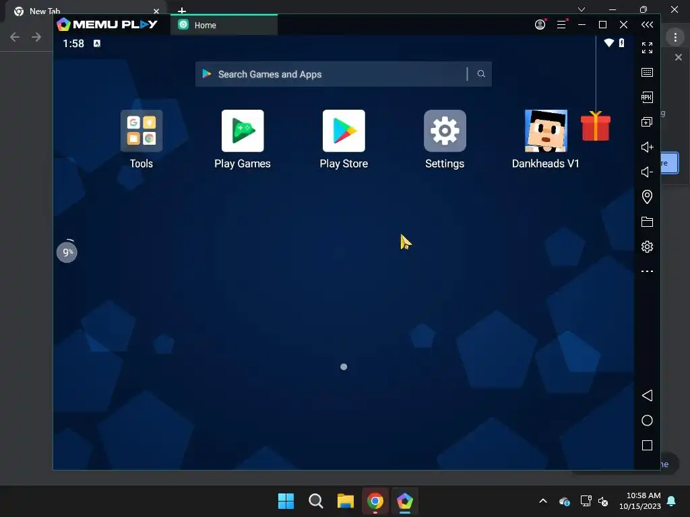Focus the Search Games and Apps field

coord(343,74)
